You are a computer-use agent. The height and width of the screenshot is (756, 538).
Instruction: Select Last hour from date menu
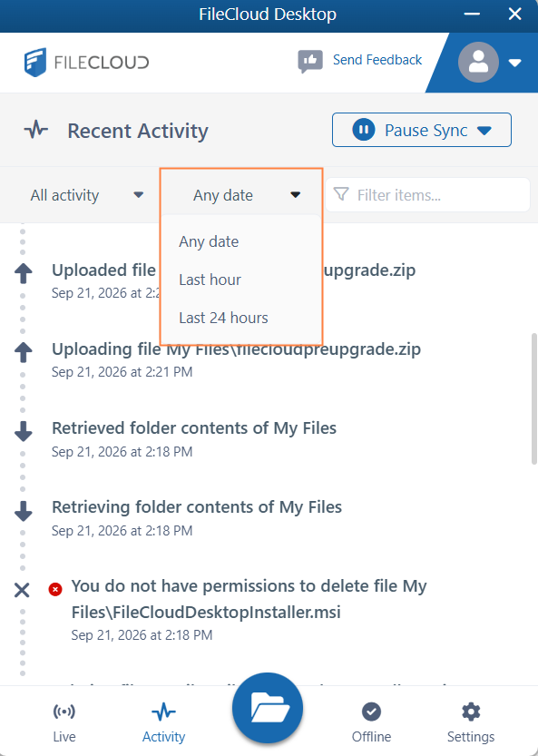tap(210, 280)
